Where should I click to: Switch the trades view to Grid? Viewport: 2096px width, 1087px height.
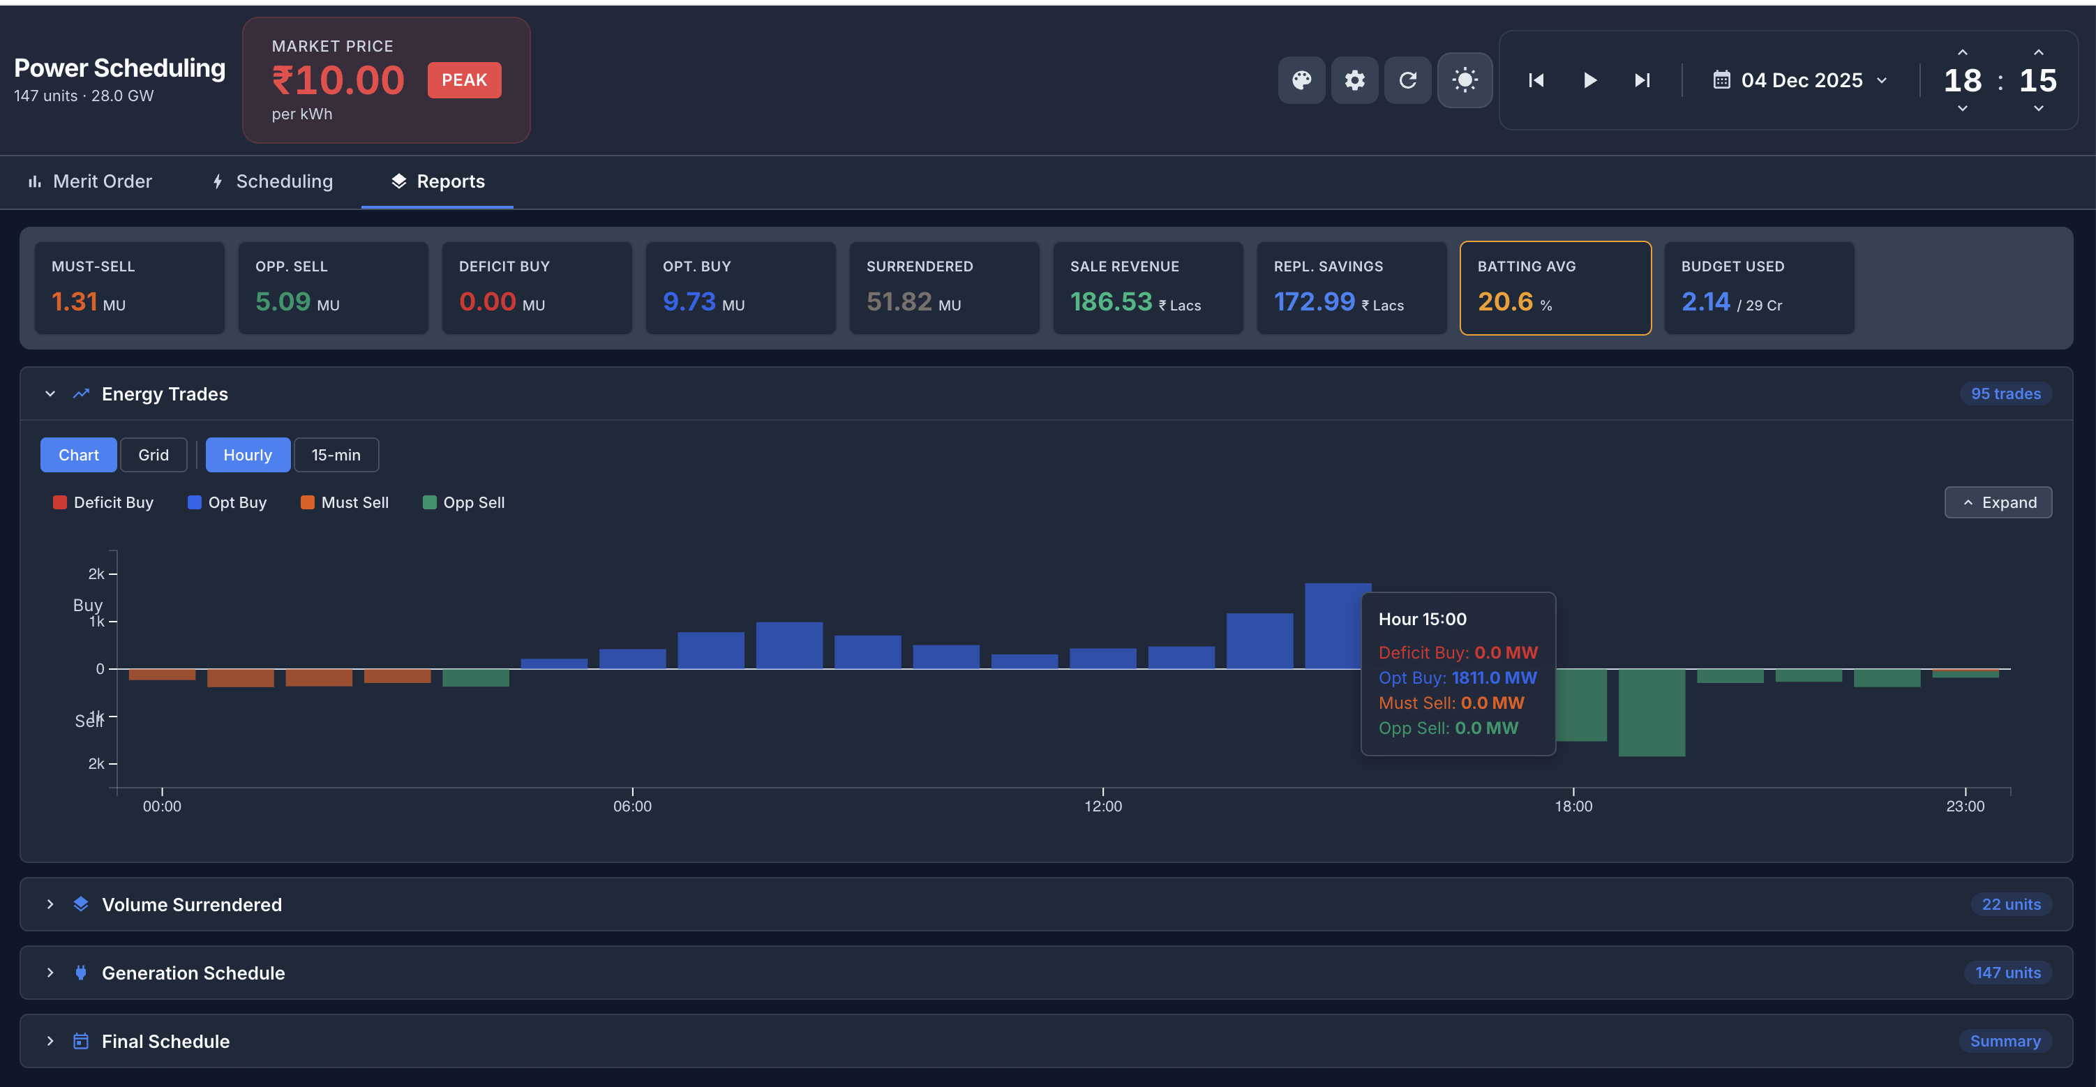153,455
